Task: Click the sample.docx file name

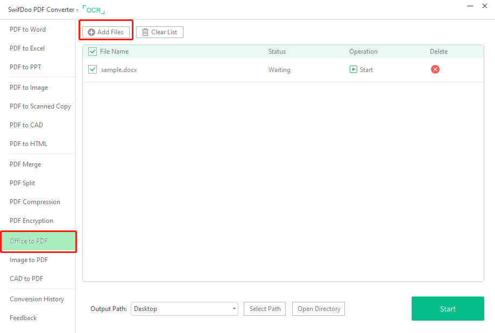Action: pos(119,70)
